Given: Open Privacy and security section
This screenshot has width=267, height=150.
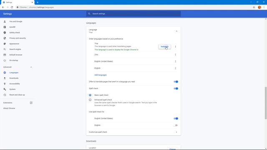Looking at the screenshot, I should coord(18,38).
